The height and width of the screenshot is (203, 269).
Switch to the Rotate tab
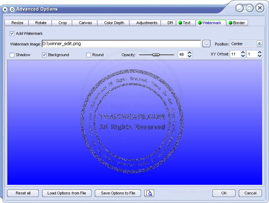pyautogui.click(x=40, y=23)
